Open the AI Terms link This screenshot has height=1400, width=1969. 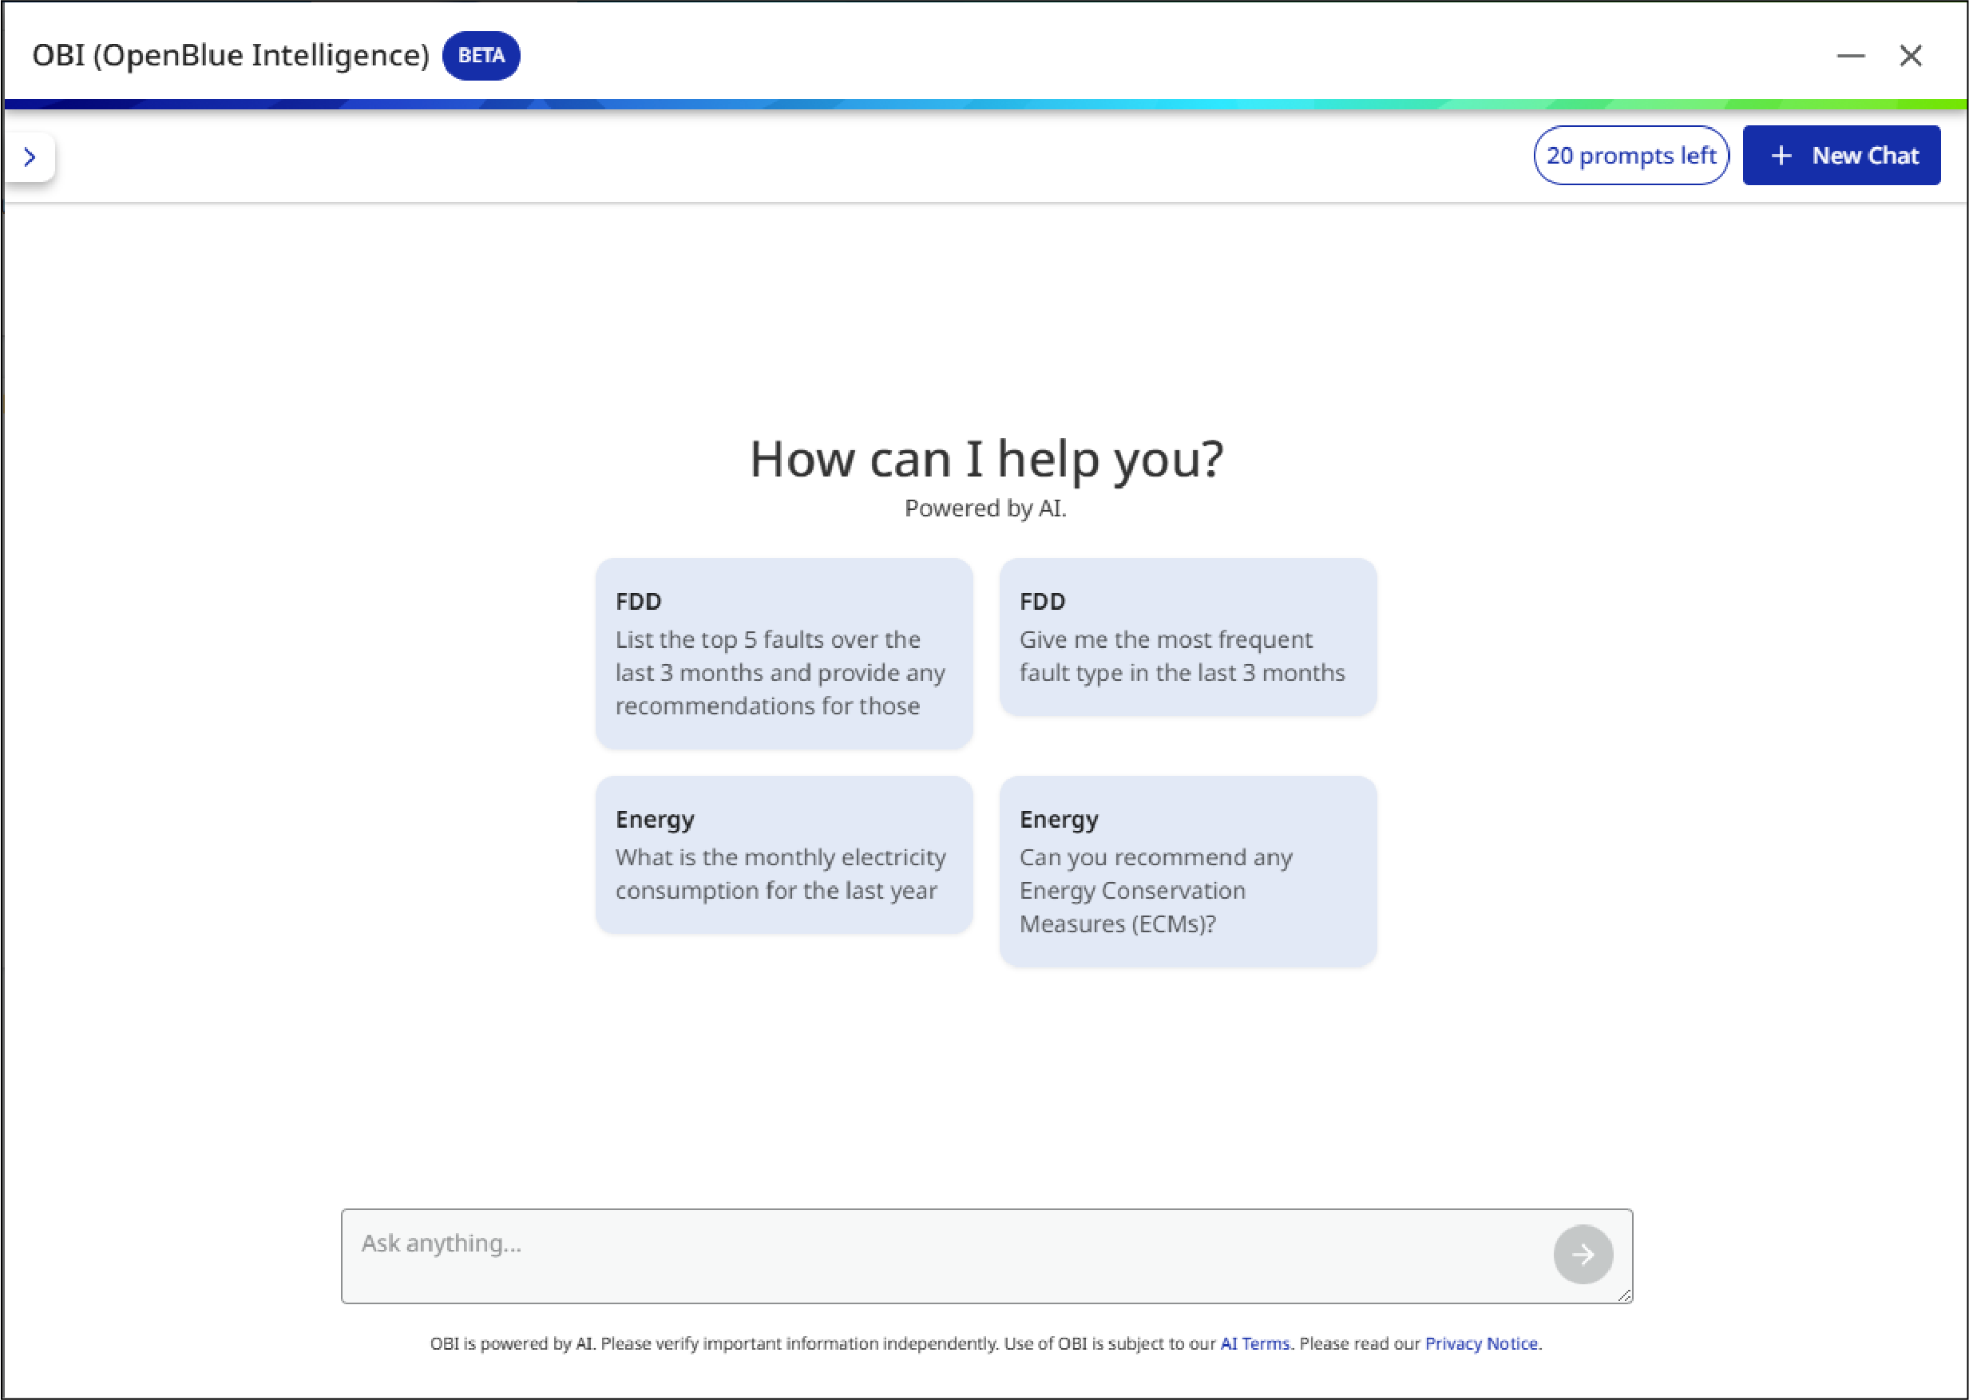click(1255, 1343)
